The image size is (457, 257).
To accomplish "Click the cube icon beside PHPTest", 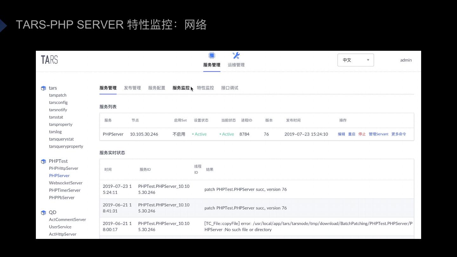I will [x=43, y=161].
